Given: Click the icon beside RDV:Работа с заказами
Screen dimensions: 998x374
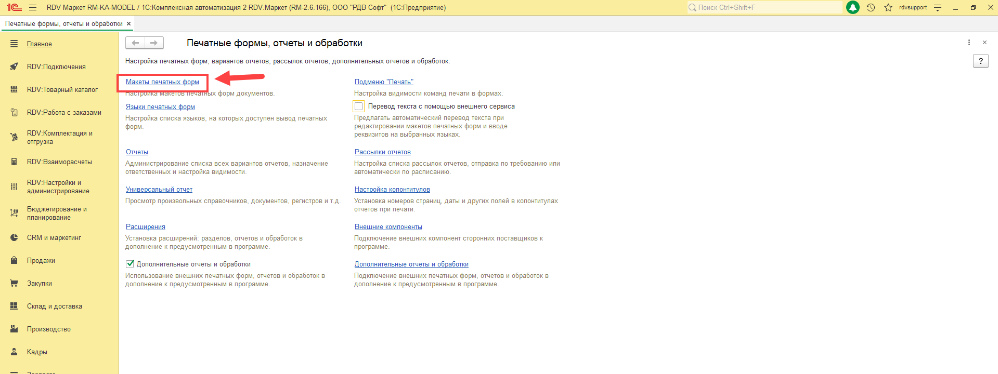Looking at the screenshot, I should (x=14, y=112).
